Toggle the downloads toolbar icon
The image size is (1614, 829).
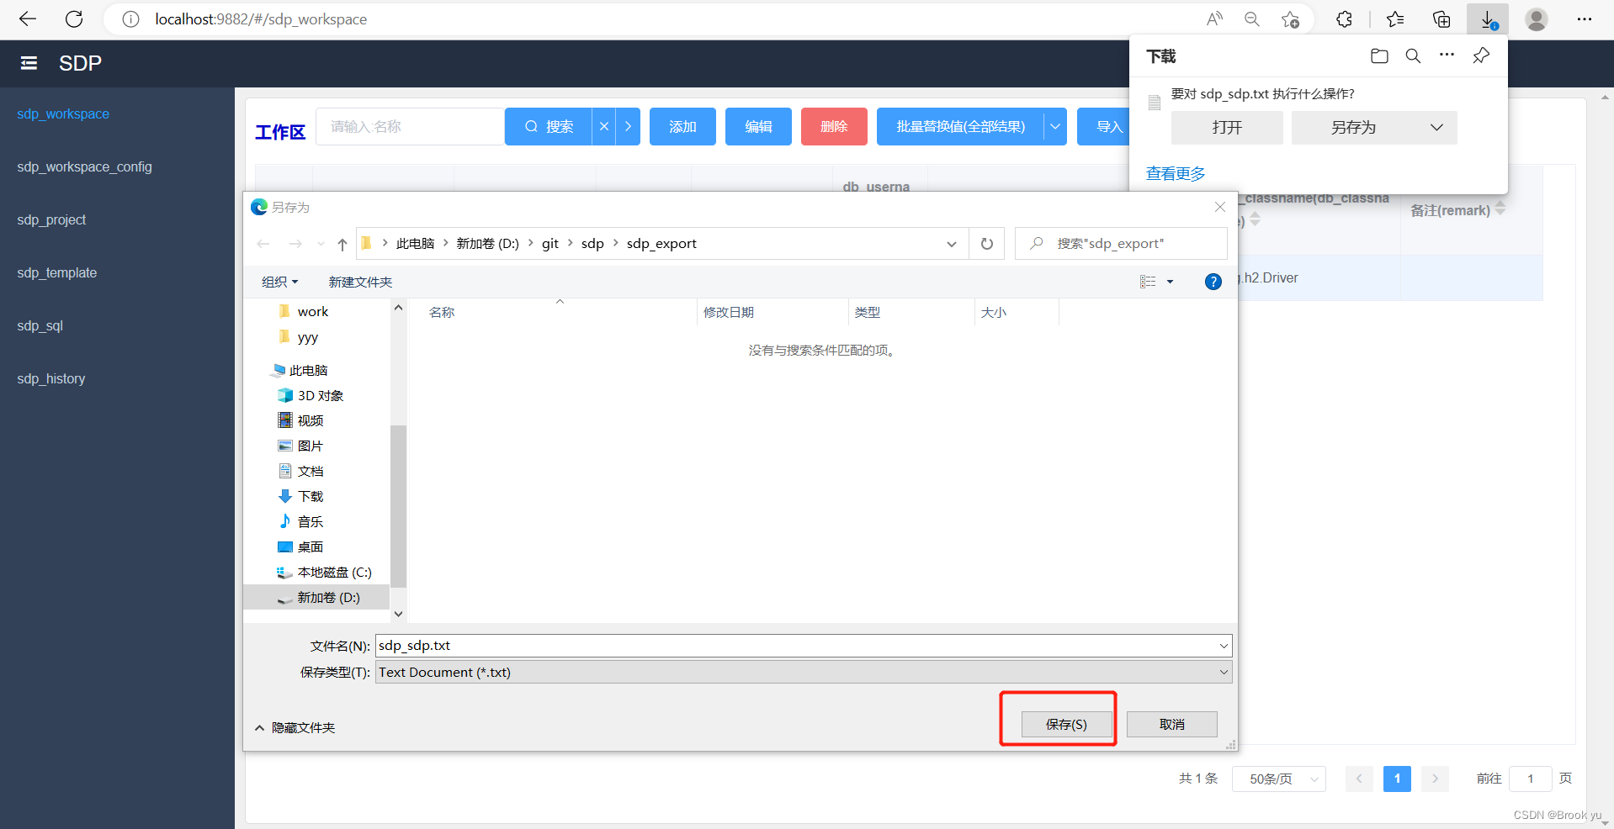click(x=1488, y=19)
